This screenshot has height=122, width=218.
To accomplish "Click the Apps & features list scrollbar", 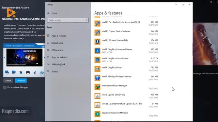I will (192, 49).
